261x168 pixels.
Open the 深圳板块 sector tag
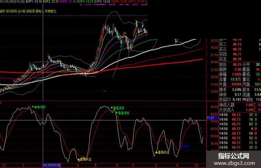[x=11, y=11]
